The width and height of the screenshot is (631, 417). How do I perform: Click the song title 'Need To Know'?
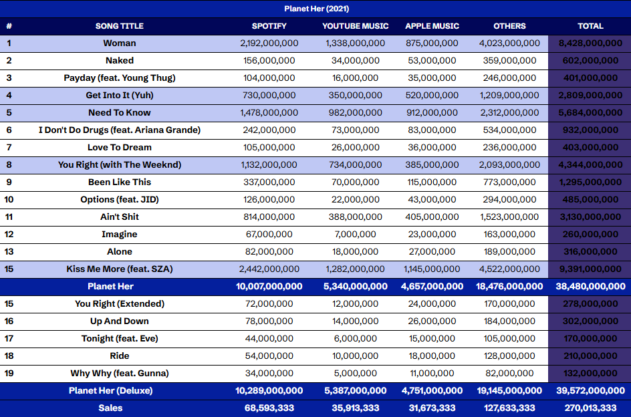tap(120, 113)
